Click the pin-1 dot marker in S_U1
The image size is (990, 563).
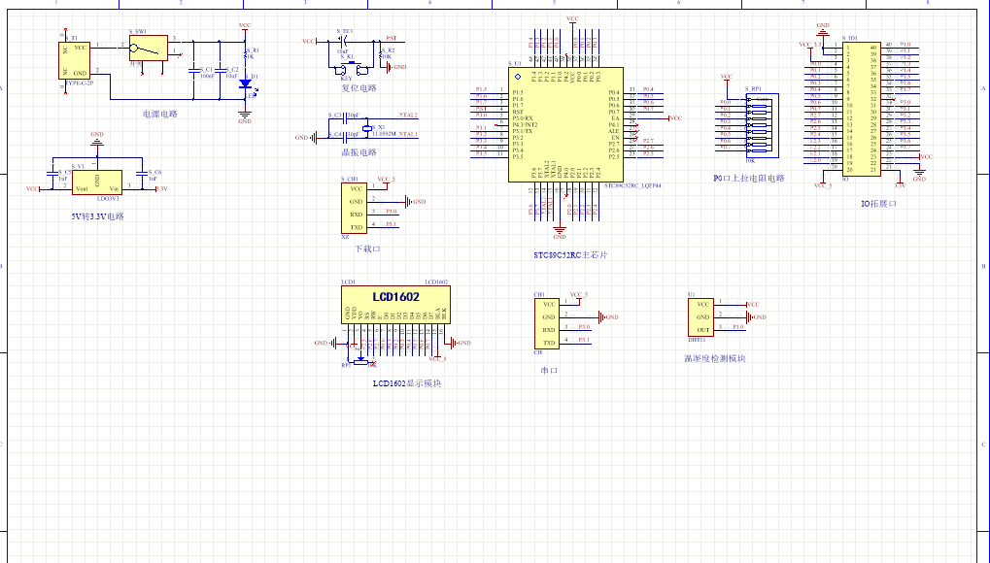pyautogui.click(x=518, y=77)
